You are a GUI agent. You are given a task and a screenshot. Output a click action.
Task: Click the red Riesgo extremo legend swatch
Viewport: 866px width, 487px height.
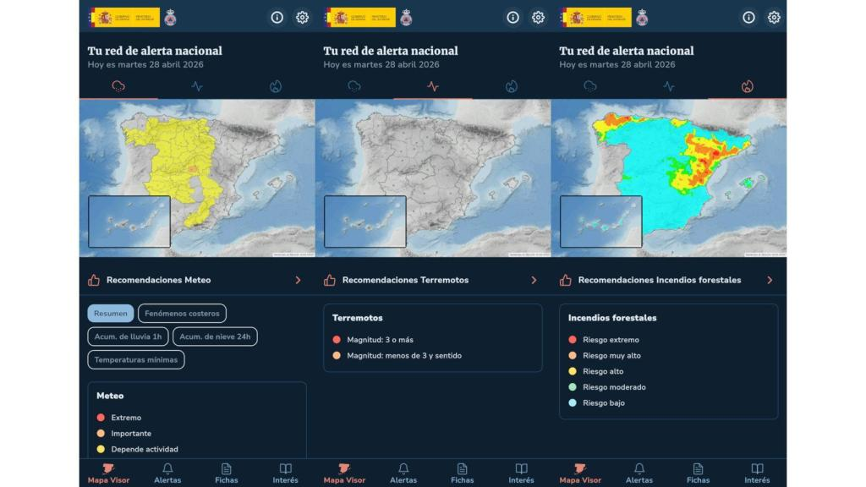point(573,340)
